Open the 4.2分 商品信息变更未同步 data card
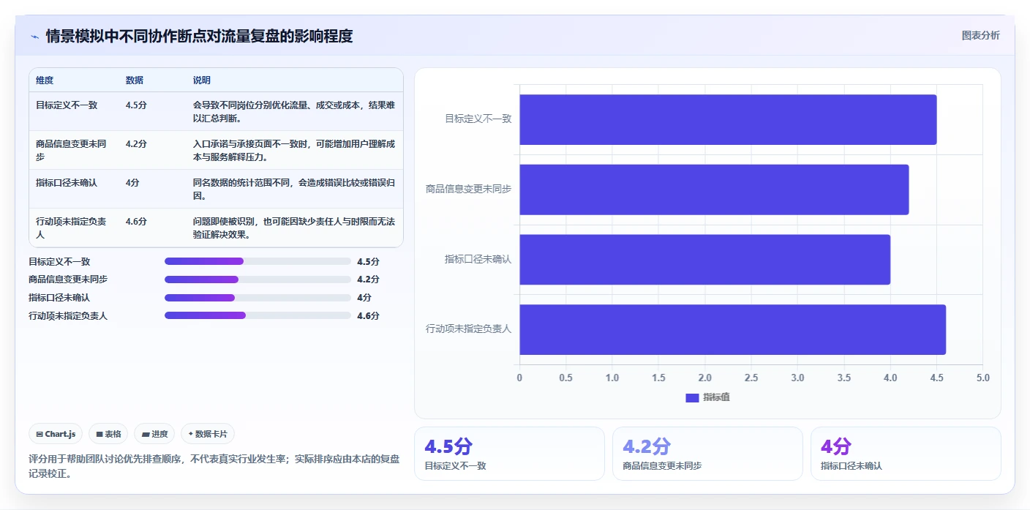This screenshot has height=510, width=1030. coord(707,454)
